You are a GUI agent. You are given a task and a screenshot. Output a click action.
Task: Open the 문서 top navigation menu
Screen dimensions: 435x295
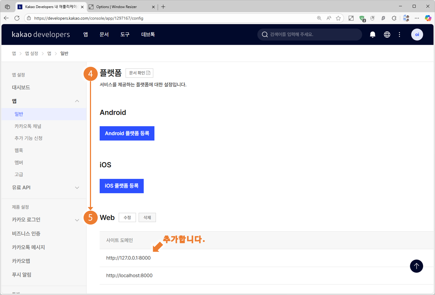(104, 35)
